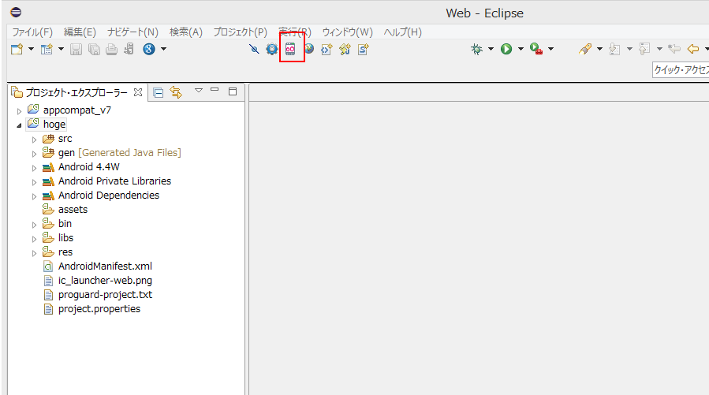Click Collapse All in Project Explorer
This screenshot has height=395, width=709.
(x=159, y=93)
